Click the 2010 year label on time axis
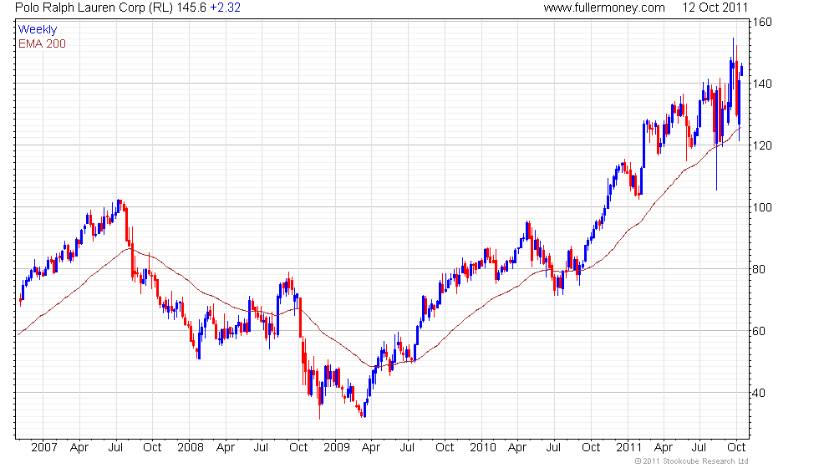This screenshot has height=468, width=819. click(x=483, y=448)
